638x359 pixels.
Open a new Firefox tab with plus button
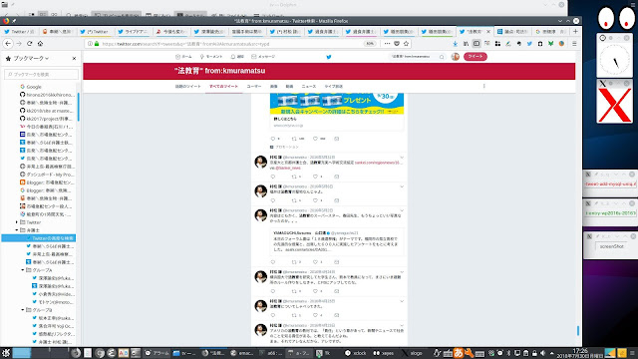(x=575, y=31)
